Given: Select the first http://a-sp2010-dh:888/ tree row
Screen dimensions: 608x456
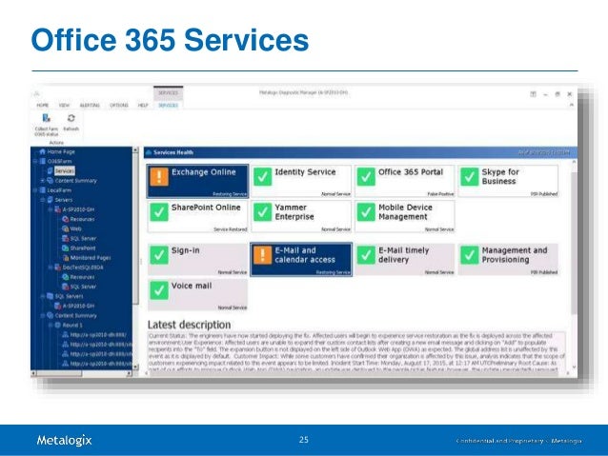Looking at the screenshot, I should tap(98, 335).
